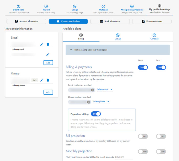Viewport: 179px width, 161px height.
Task: Open Price plan & programs
Action: point(132,10)
